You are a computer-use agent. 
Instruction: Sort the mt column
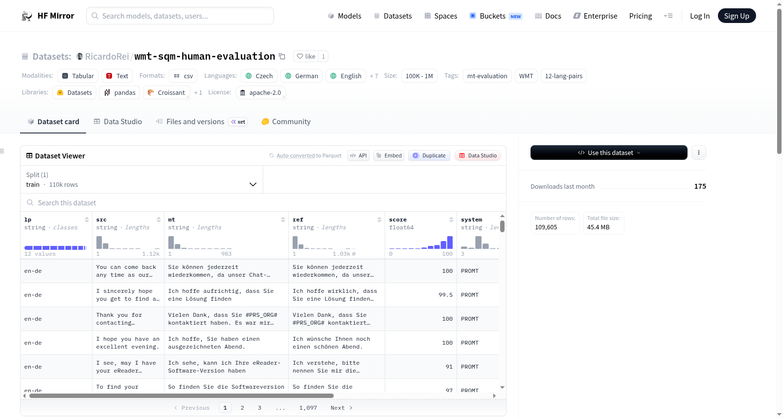tap(283, 220)
